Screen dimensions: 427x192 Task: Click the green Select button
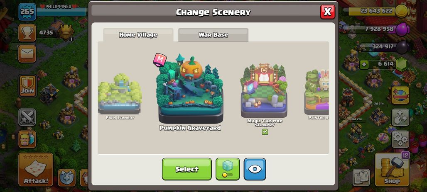(x=187, y=169)
